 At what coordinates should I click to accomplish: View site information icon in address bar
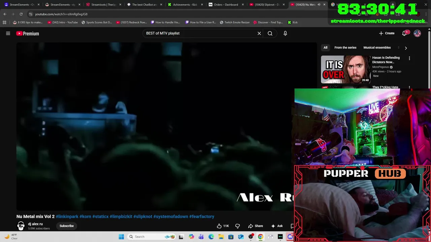coord(31,14)
